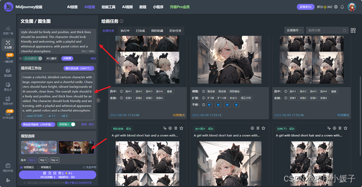Switch to the 已完成 tab
The height and width of the screenshot is (187, 362).
tap(140, 31)
